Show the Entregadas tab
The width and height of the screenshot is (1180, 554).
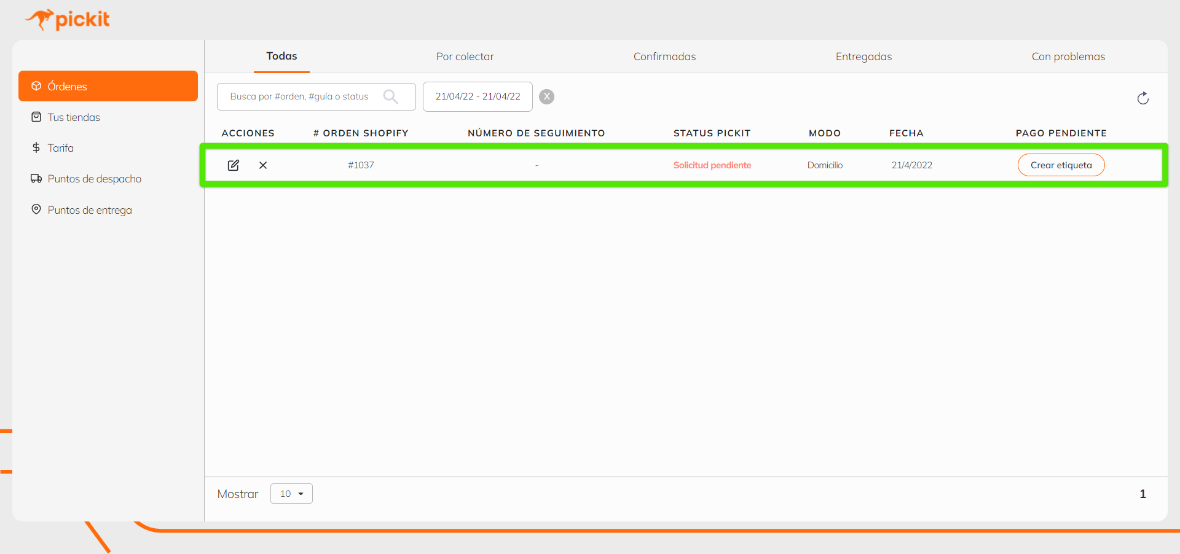click(863, 57)
